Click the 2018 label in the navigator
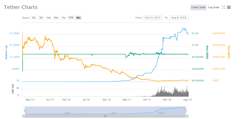 tap(161, 113)
